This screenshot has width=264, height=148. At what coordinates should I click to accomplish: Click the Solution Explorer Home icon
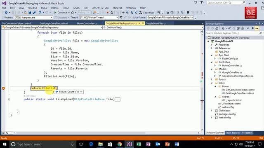click(x=217, y=28)
